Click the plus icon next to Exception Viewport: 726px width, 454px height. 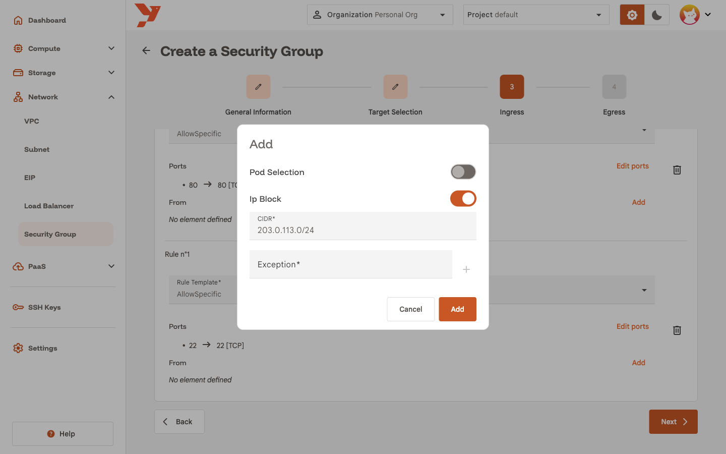(x=466, y=269)
